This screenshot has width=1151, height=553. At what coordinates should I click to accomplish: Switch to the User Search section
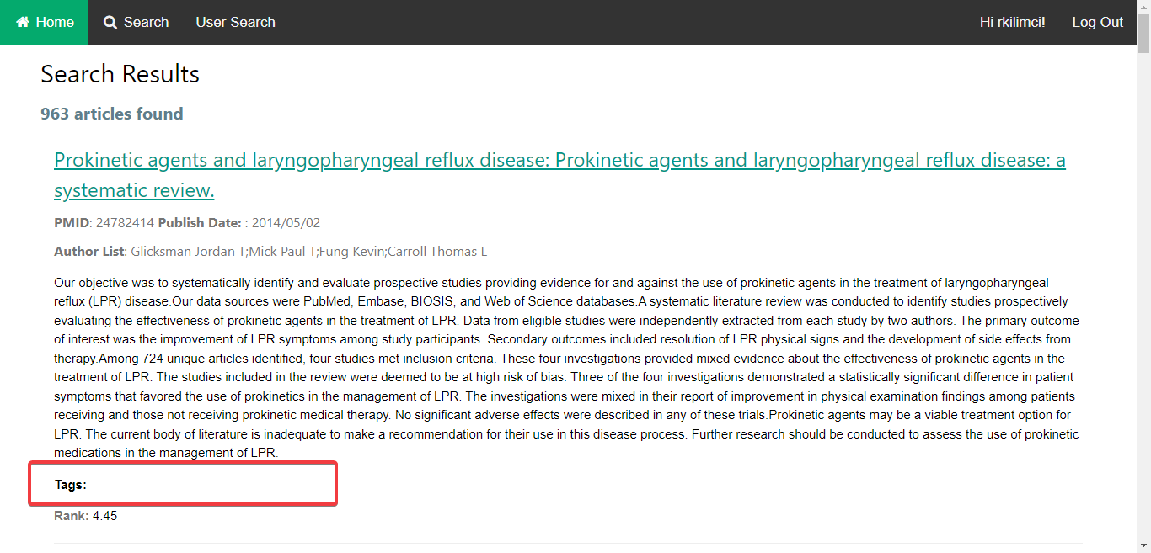[x=235, y=22]
